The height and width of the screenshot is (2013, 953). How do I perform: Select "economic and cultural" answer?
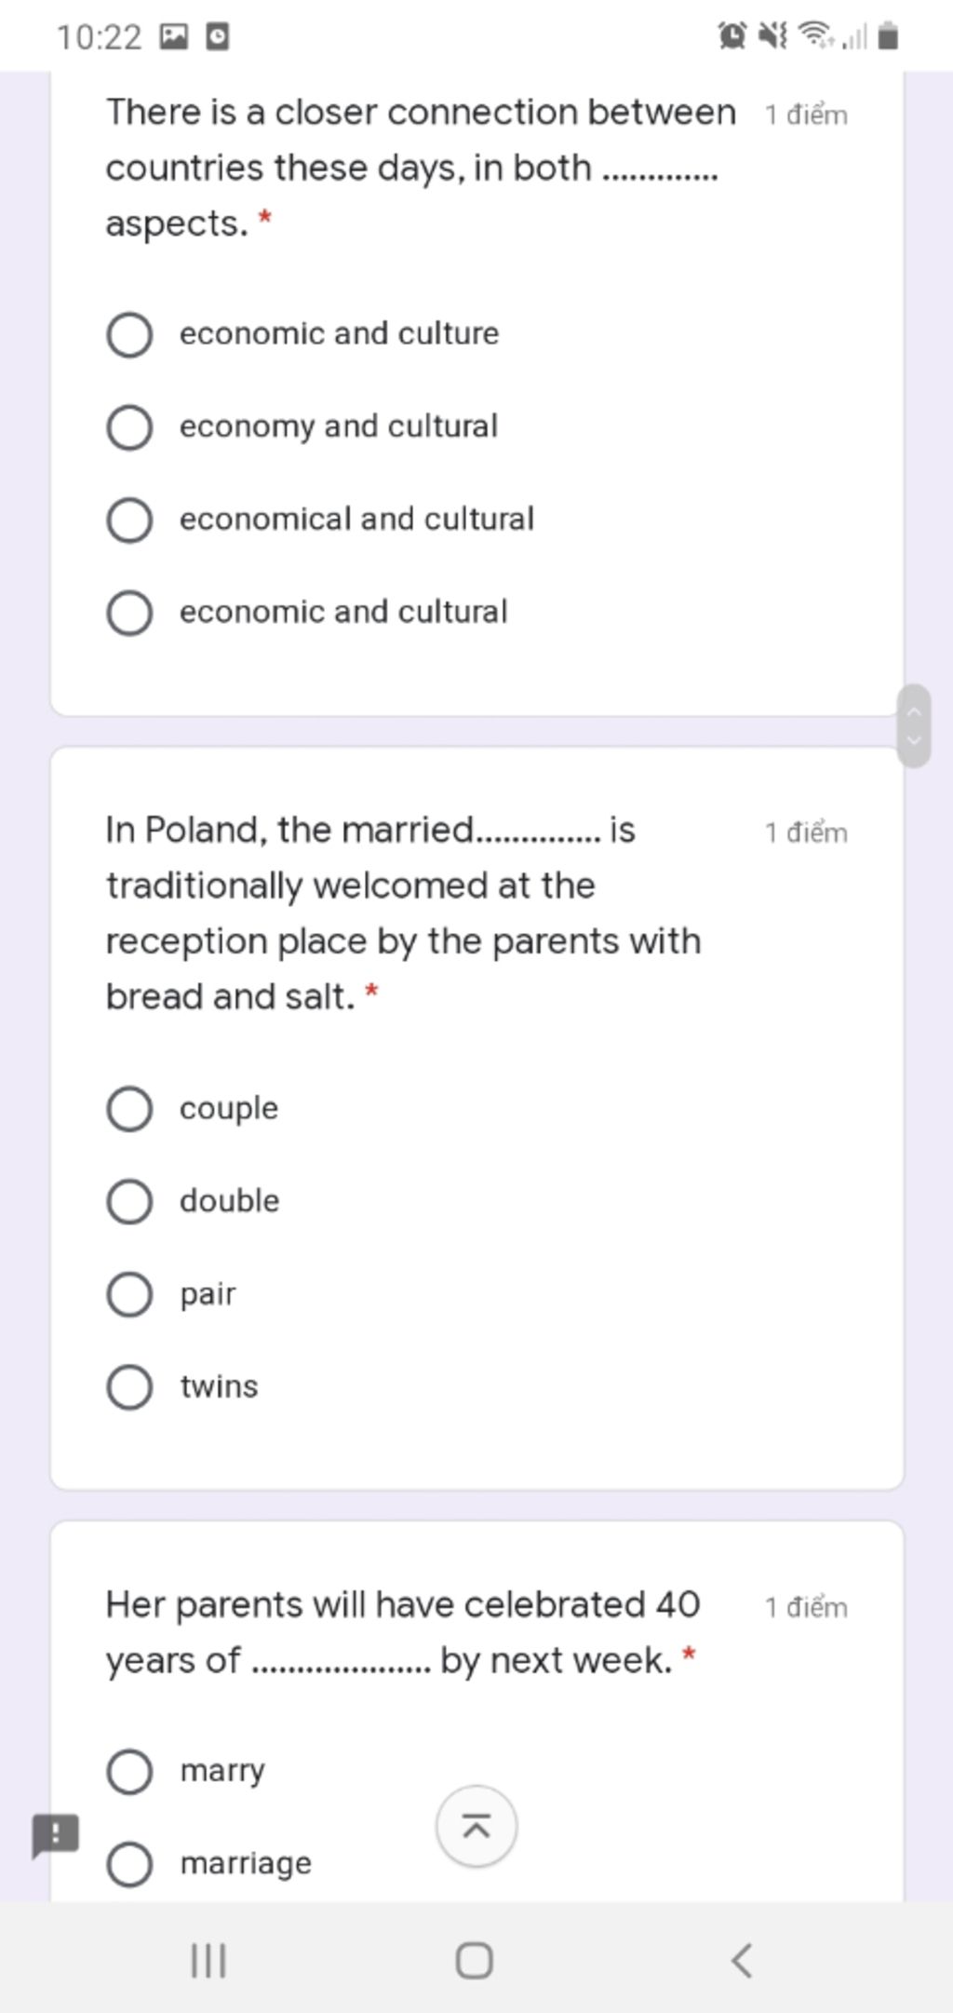point(130,613)
